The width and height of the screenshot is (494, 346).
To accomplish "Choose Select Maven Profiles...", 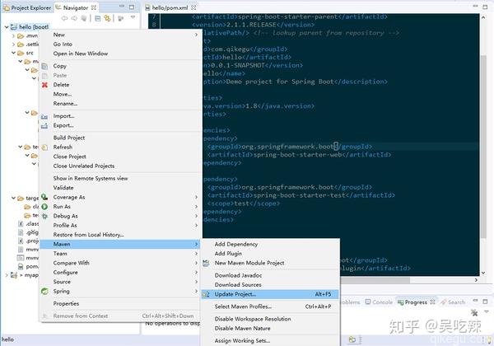I will pos(270,306).
